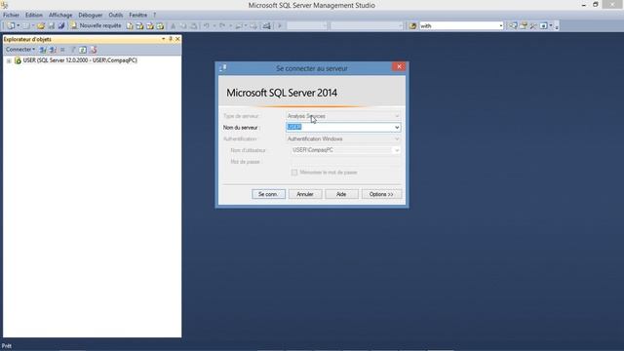
Task: Click the Paste icon in toolbar
Action: coord(193,26)
